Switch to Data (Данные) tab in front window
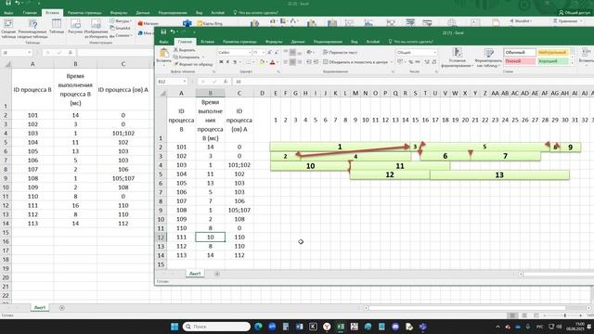594x334 pixels. [x=298, y=42]
